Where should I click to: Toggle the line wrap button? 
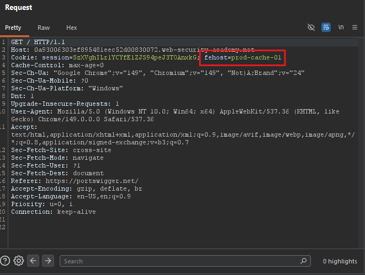coord(326,28)
